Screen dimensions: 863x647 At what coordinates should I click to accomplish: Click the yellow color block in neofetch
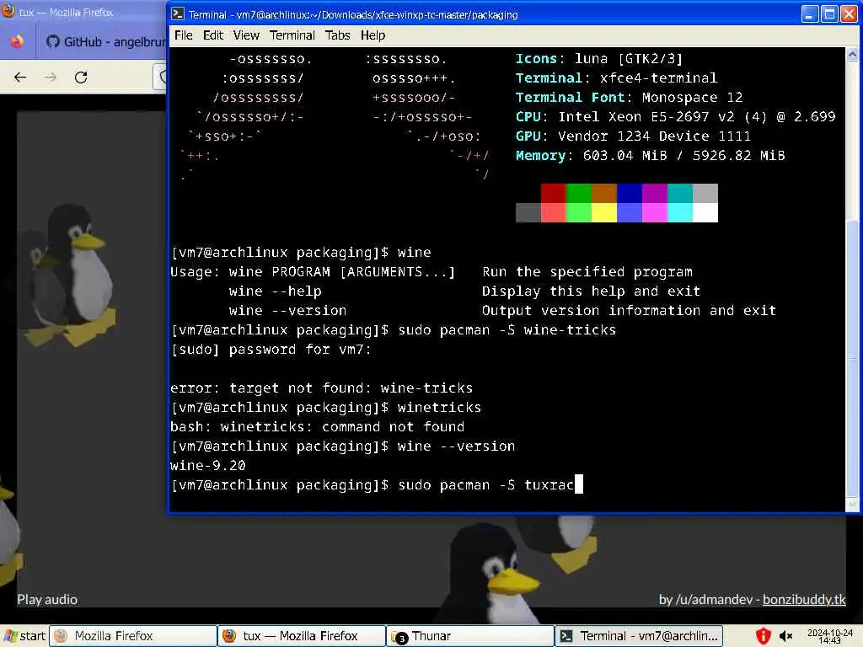(x=603, y=213)
